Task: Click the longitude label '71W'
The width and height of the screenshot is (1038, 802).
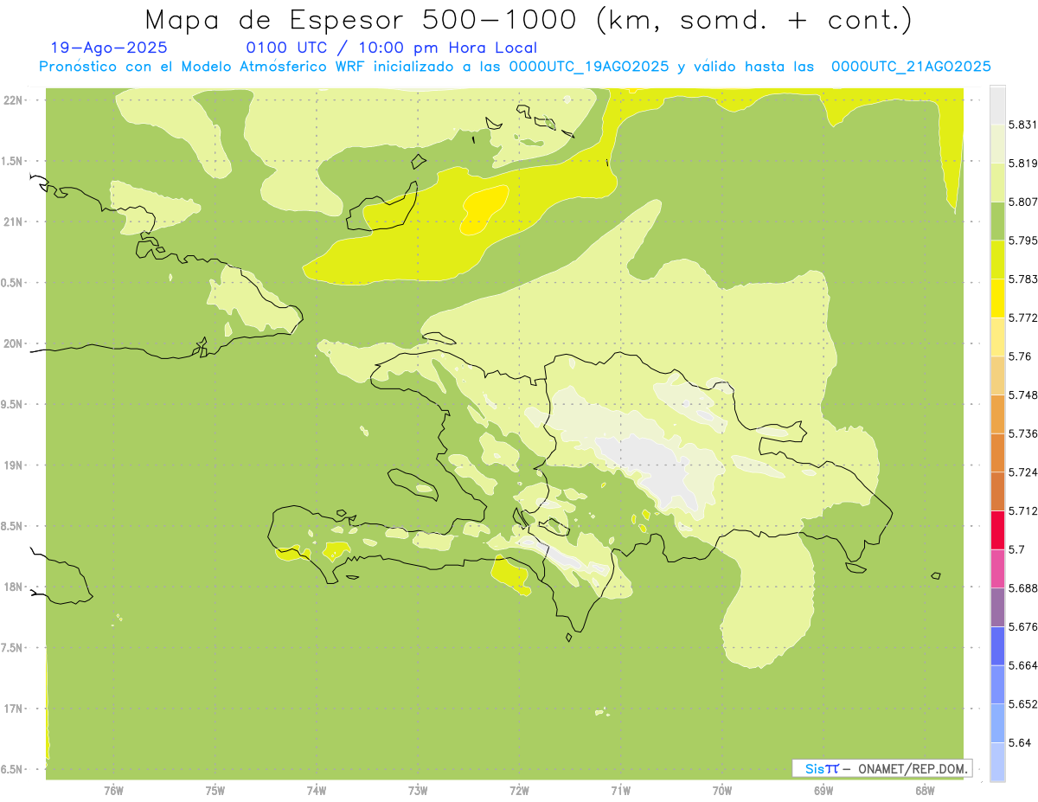Action: 620,791
